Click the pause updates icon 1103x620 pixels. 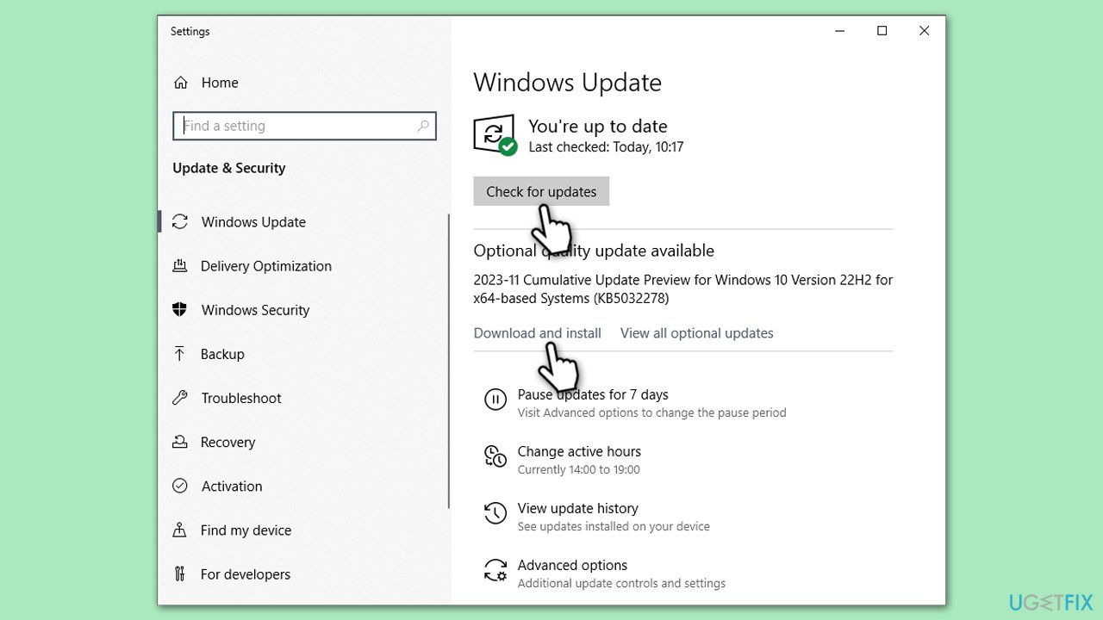pos(495,400)
